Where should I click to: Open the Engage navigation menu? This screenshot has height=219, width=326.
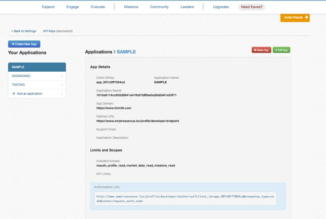click(x=72, y=7)
